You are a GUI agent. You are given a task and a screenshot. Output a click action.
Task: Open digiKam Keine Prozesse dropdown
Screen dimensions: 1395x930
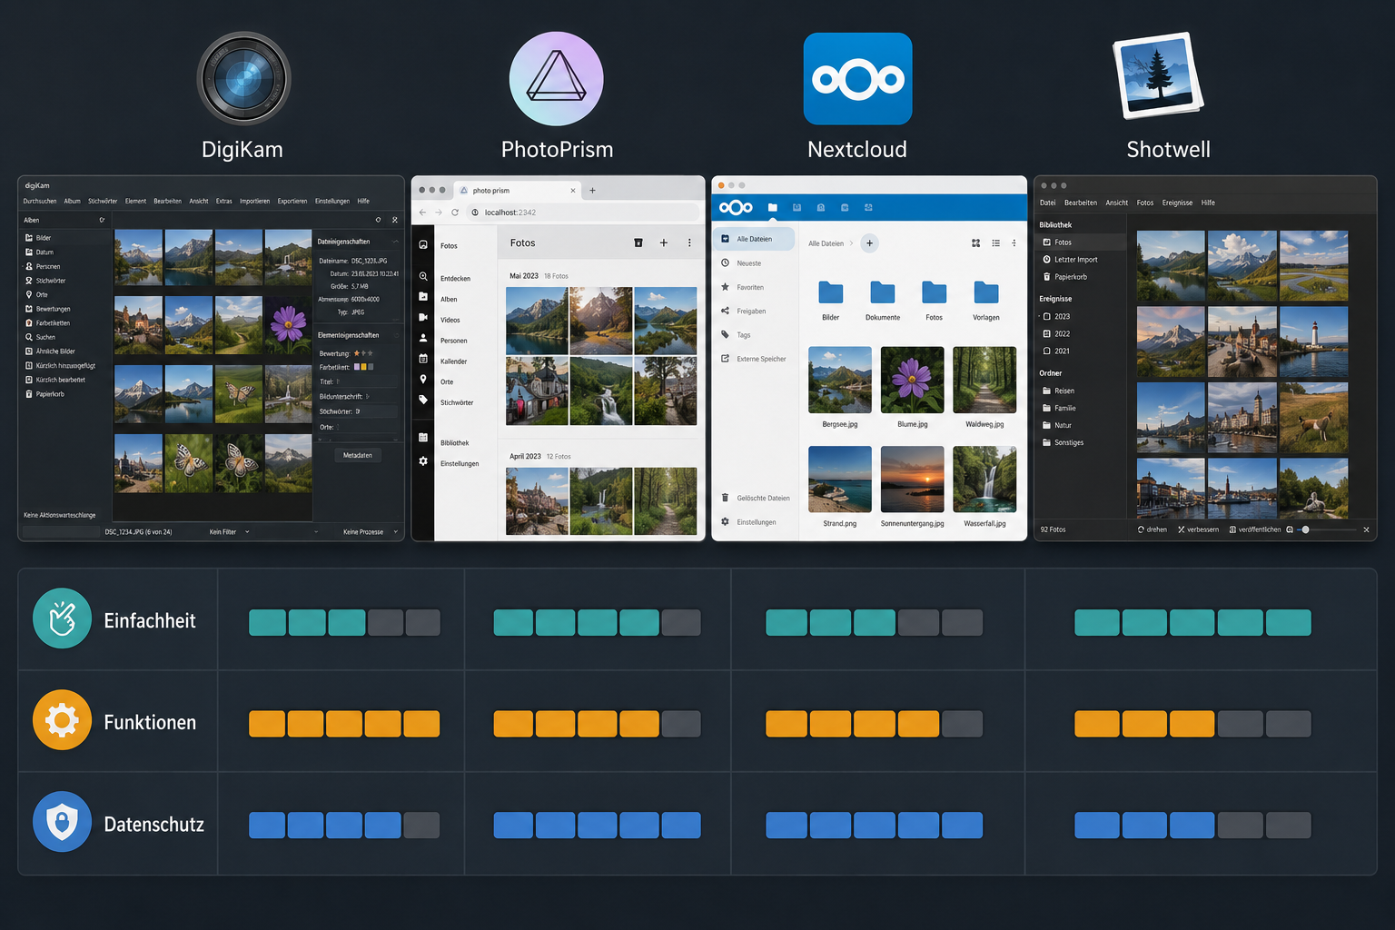[371, 532]
